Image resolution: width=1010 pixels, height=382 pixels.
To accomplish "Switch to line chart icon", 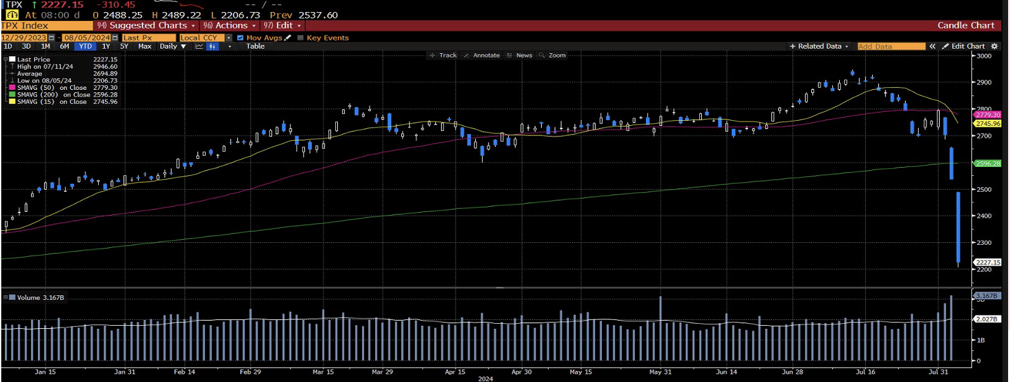I will 199,46.
